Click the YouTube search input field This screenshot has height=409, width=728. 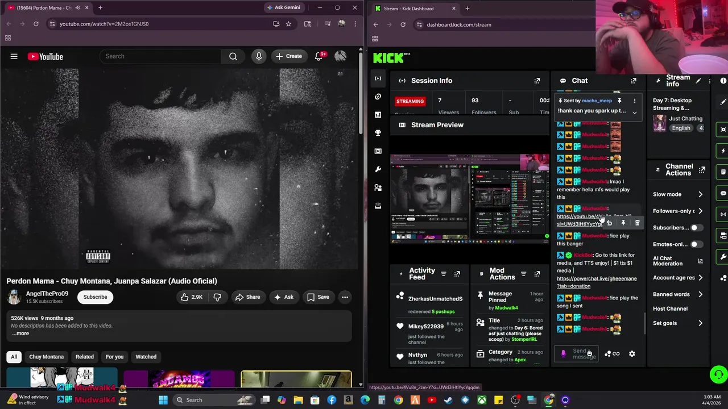[x=160, y=56]
